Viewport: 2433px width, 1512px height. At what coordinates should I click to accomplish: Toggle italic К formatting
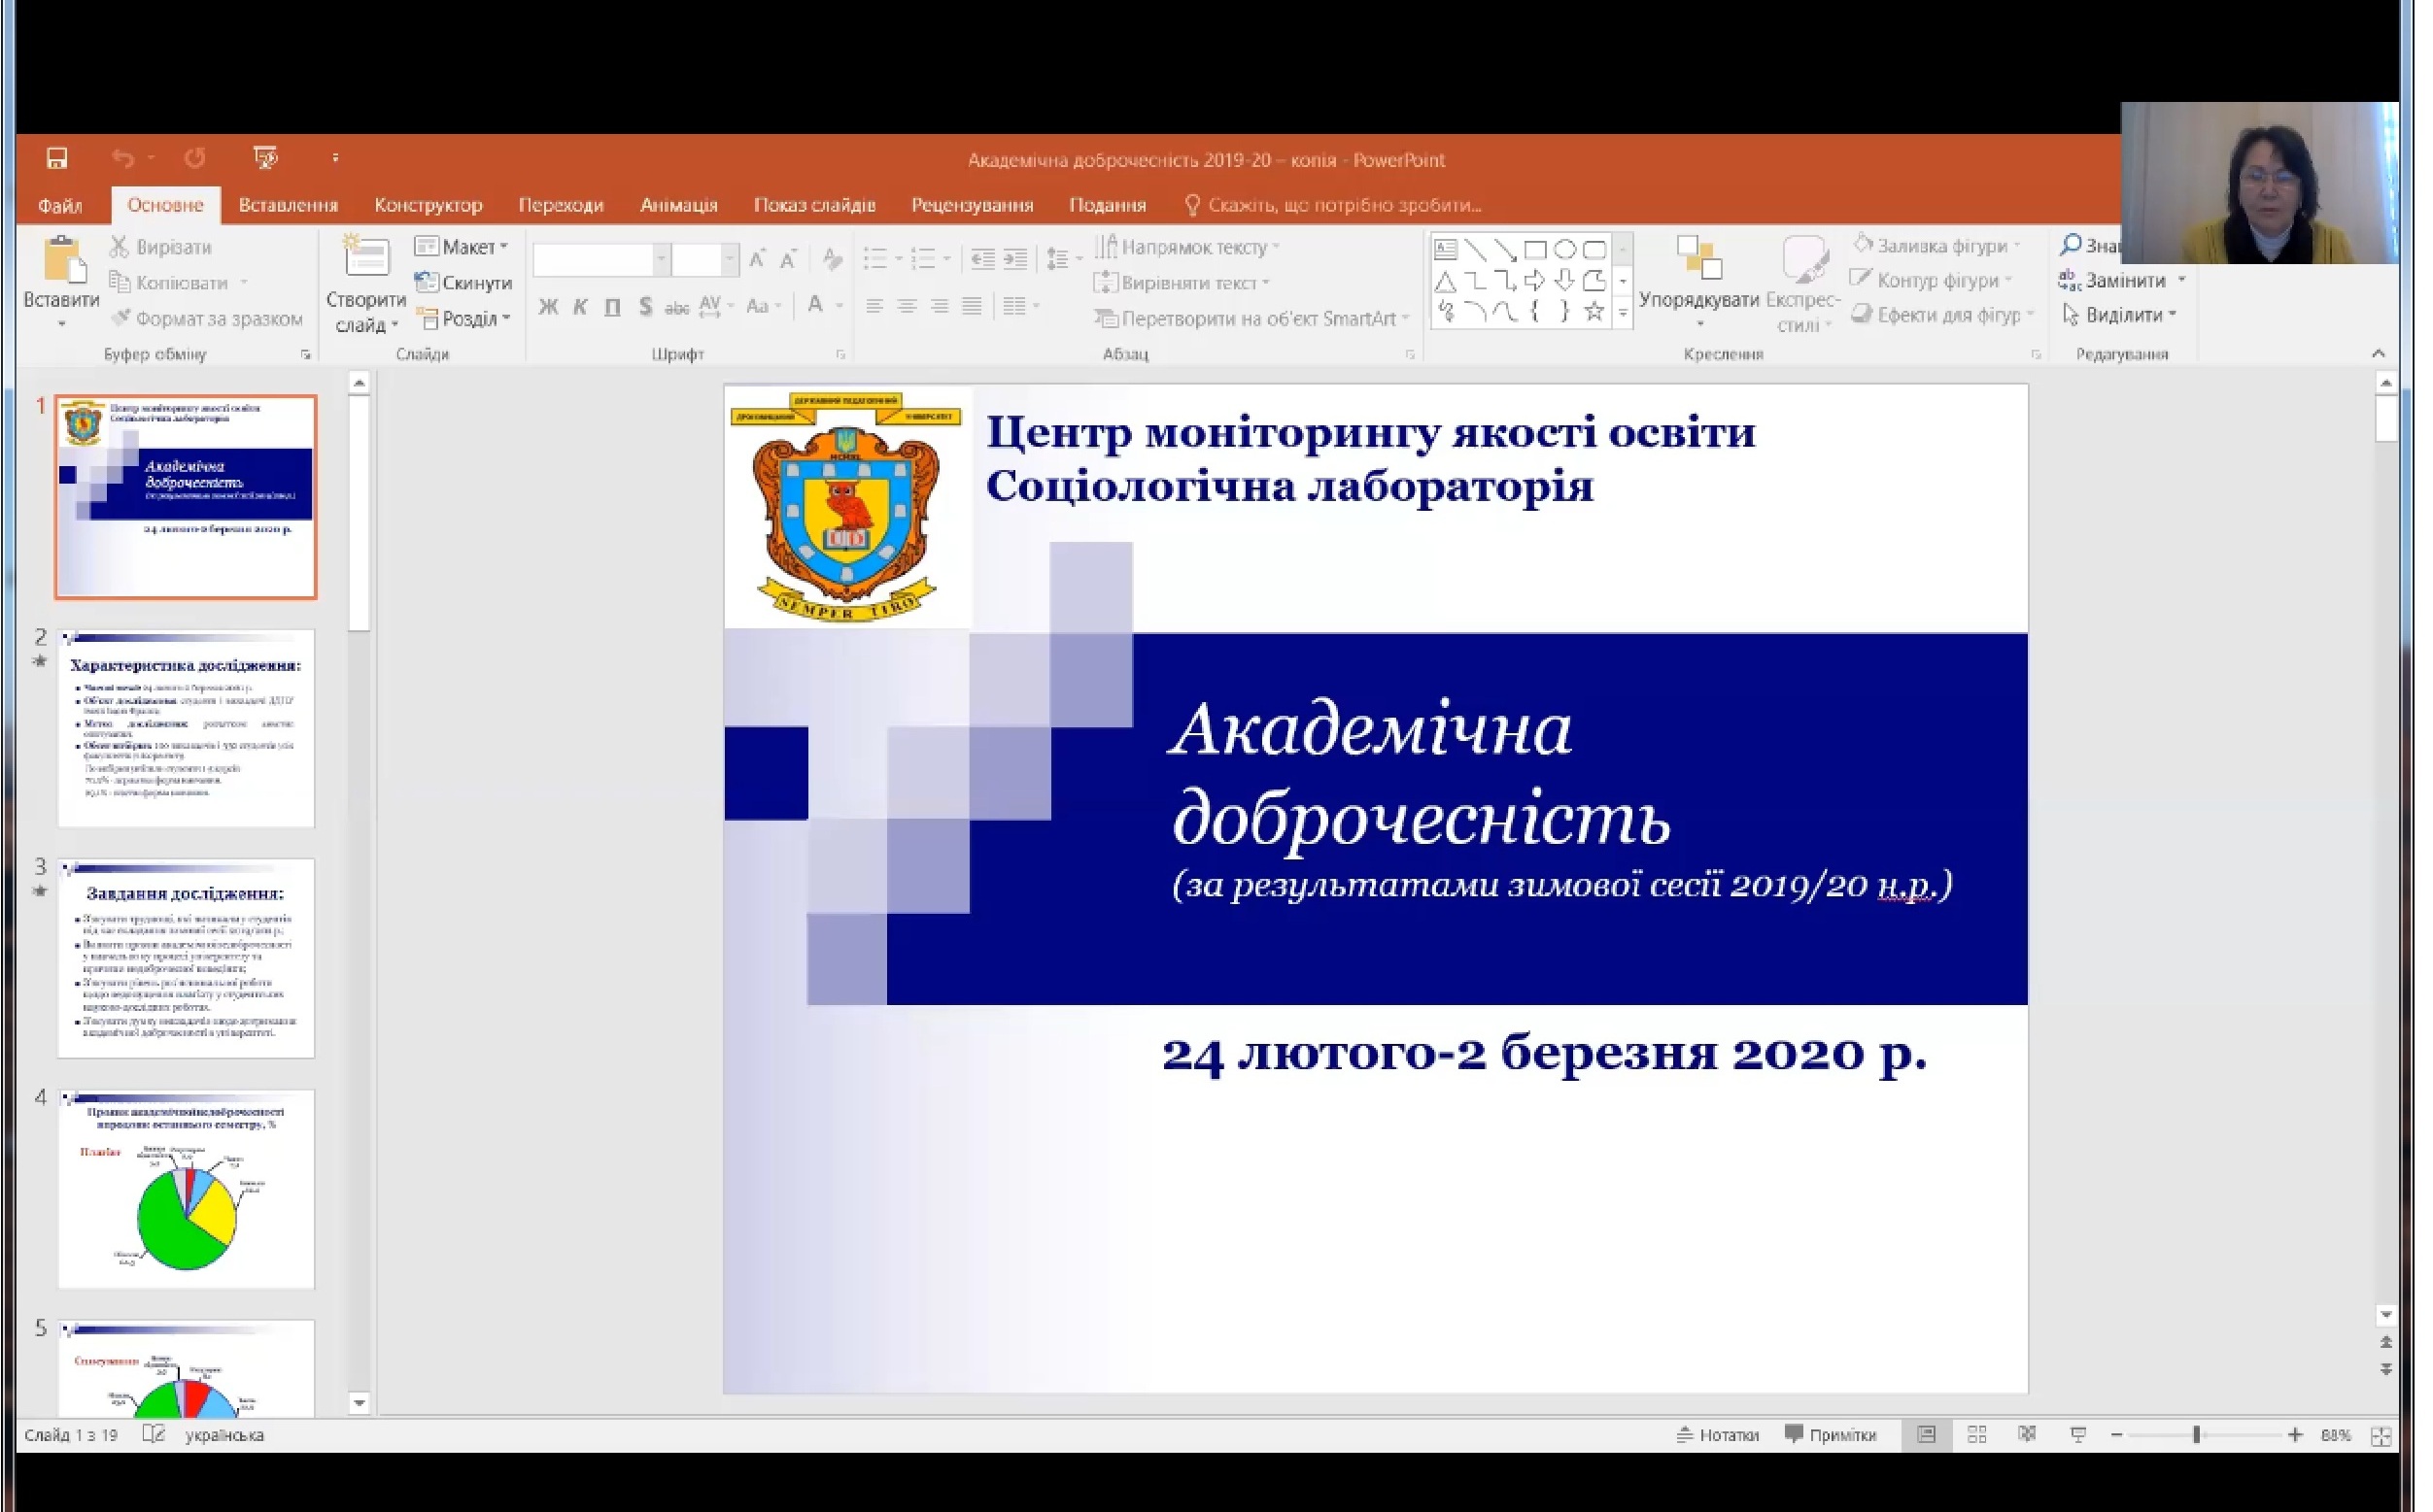pos(580,307)
